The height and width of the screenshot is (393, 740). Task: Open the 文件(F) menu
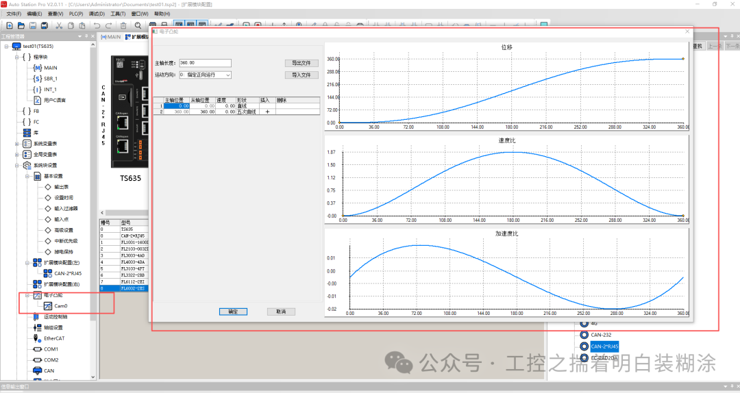(14, 14)
